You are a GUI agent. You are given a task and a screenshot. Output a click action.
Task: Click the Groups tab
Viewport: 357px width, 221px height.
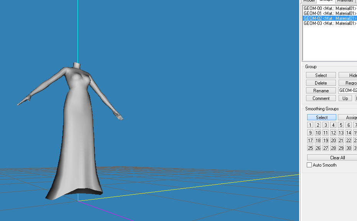click(326, 1)
